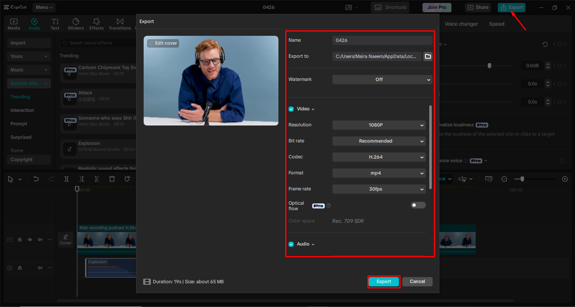Open the Transitions tab
The height and width of the screenshot is (307, 575).
(120, 24)
